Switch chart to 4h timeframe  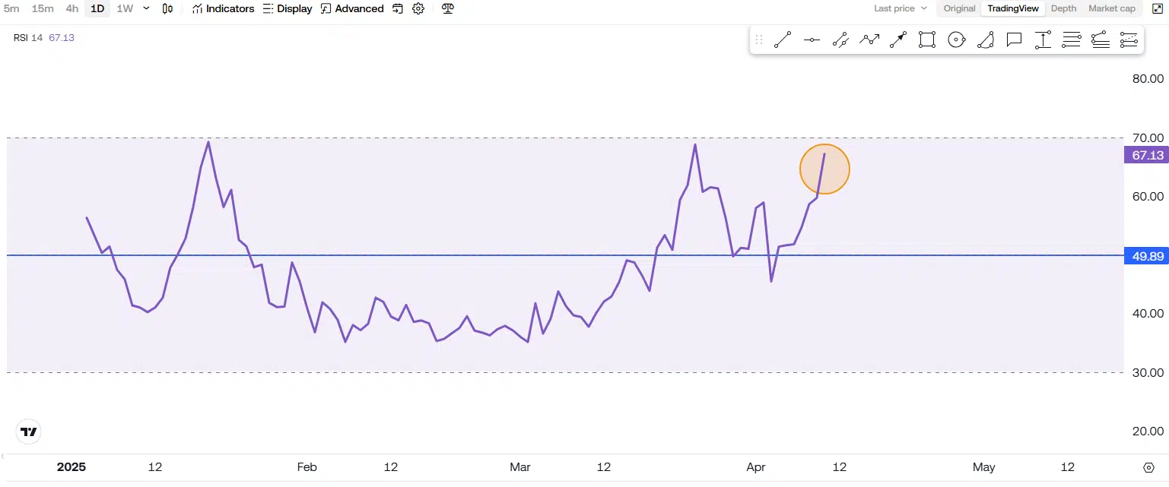coord(71,9)
